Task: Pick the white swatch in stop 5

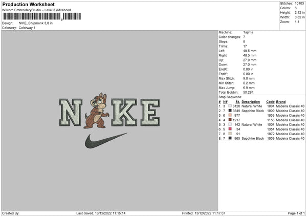Action: point(230,124)
